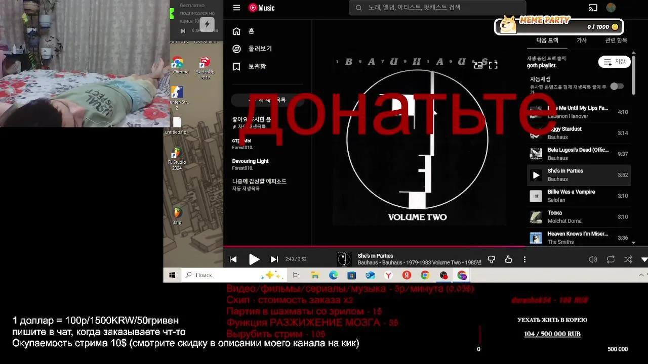Open Outlook from the taskbar
The height and width of the screenshot is (364, 648).
(370, 275)
